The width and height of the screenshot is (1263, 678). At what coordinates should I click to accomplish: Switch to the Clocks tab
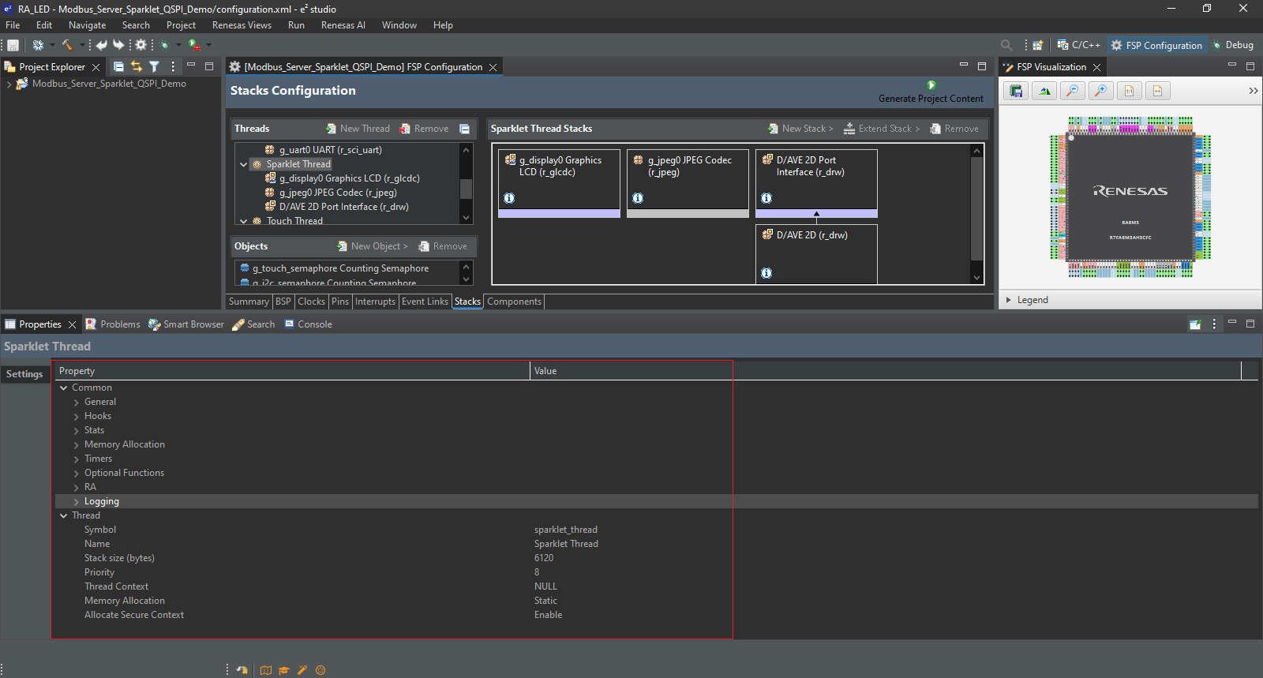tap(311, 302)
